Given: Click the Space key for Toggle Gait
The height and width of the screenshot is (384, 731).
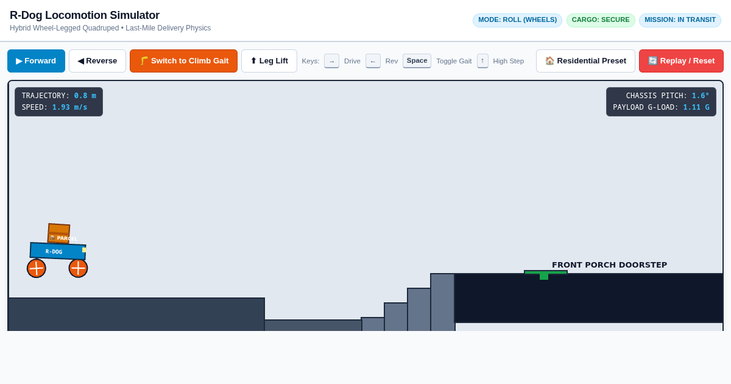Looking at the screenshot, I should 417,61.
